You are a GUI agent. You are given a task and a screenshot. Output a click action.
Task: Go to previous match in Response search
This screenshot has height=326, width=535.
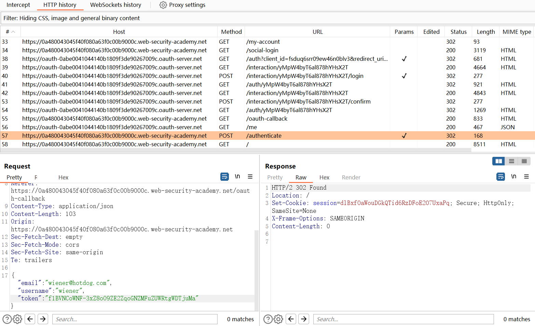[291, 319]
